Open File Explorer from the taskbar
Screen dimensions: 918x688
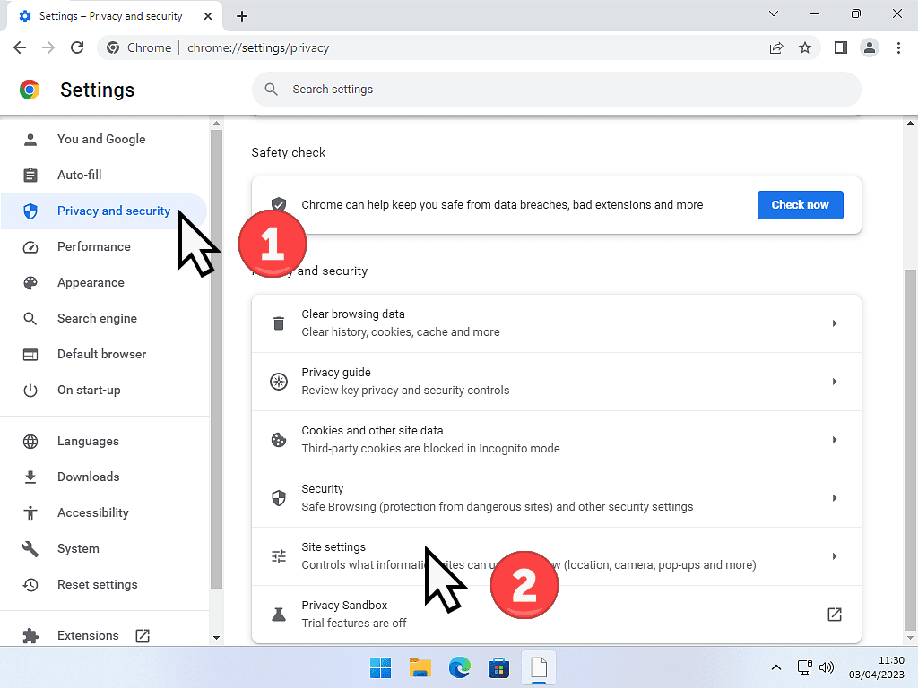tap(420, 667)
